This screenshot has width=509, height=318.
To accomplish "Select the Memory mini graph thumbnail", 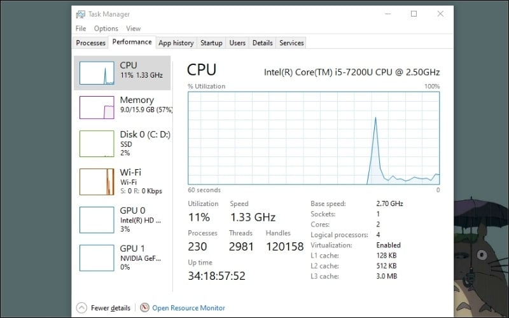I will [97, 107].
